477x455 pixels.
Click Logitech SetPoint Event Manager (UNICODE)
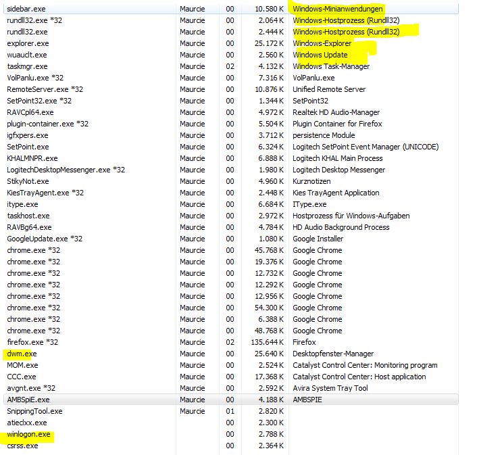click(366, 147)
